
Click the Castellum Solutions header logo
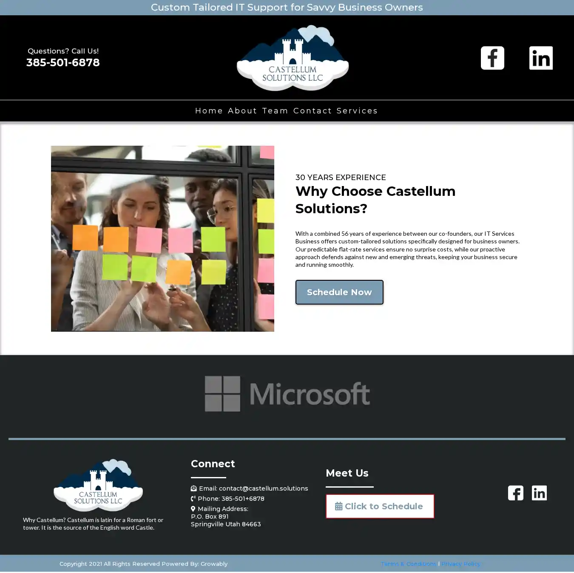click(293, 58)
